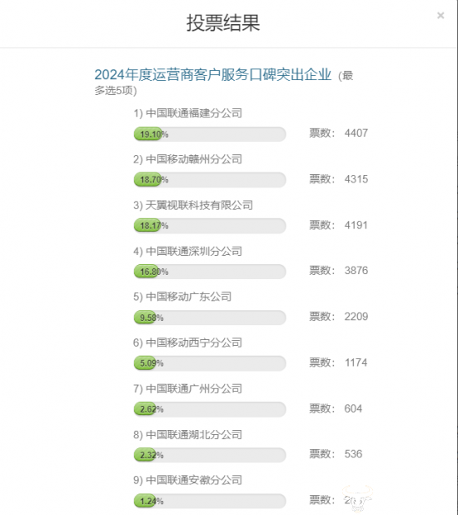Click the 1.24% progress bar
This screenshot has height=515, width=458.
click(210, 501)
